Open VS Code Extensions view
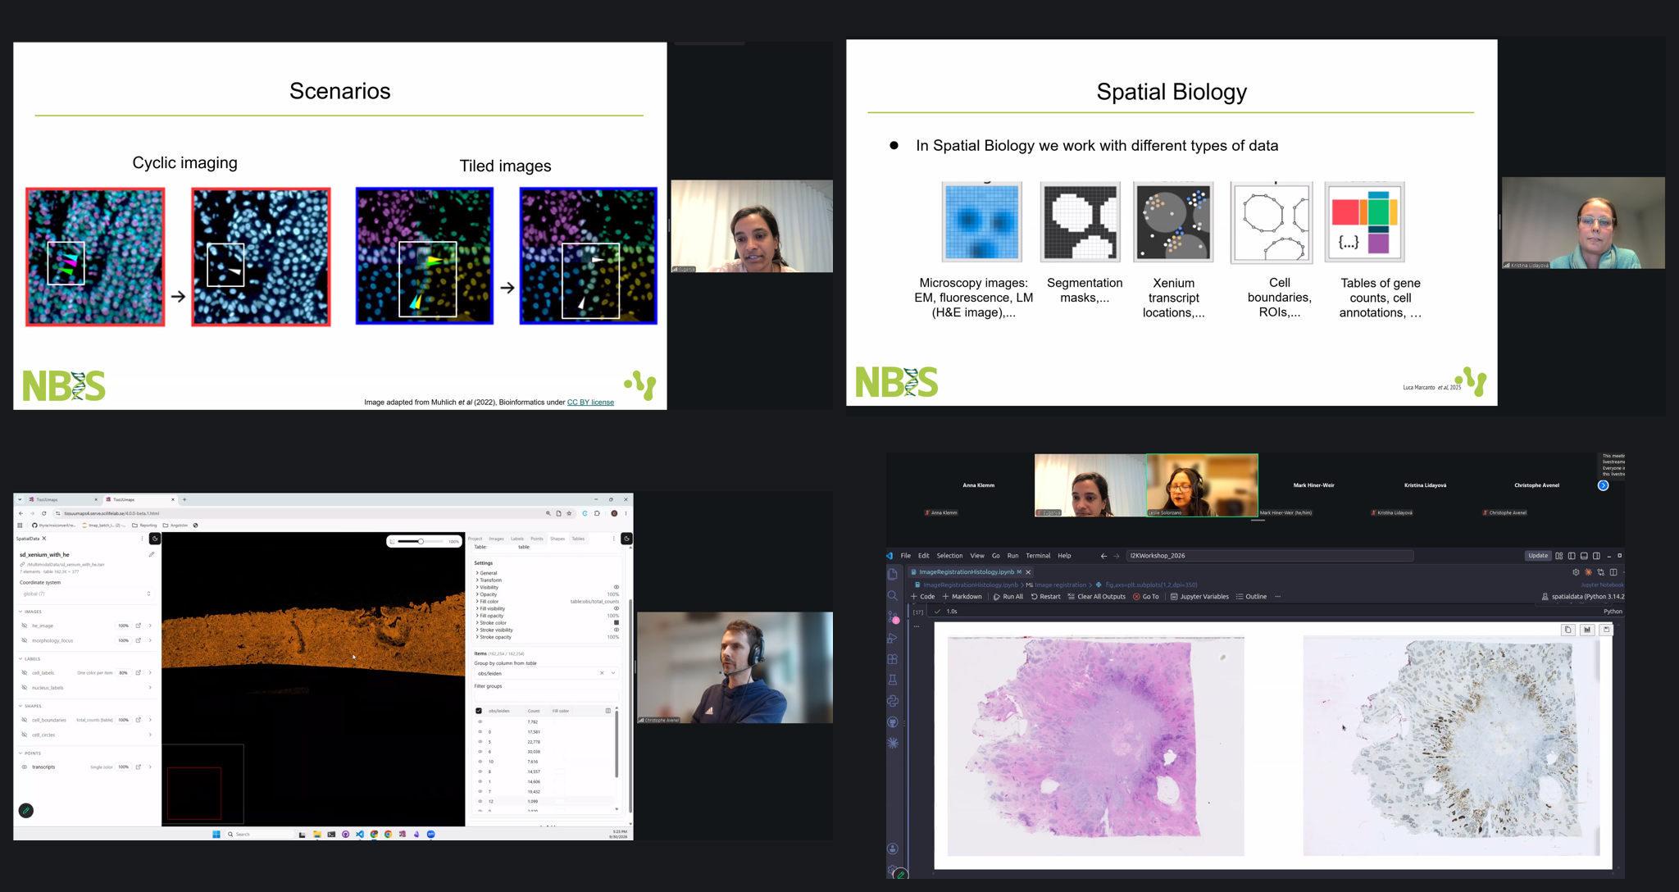1679x892 pixels. tap(893, 658)
